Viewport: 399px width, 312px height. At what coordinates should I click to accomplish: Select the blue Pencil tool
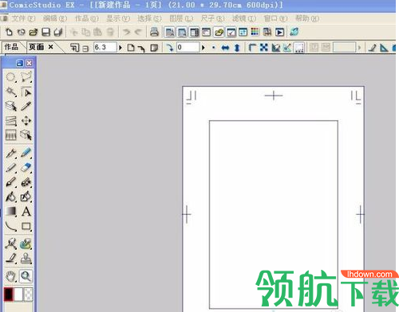26,153
